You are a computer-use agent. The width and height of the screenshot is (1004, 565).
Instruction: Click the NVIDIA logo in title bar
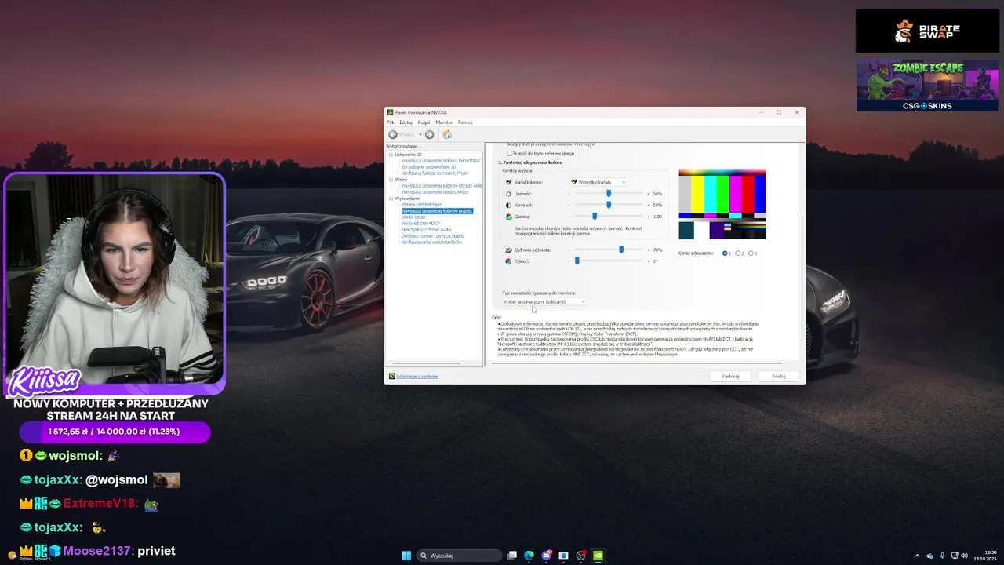[x=390, y=112]
